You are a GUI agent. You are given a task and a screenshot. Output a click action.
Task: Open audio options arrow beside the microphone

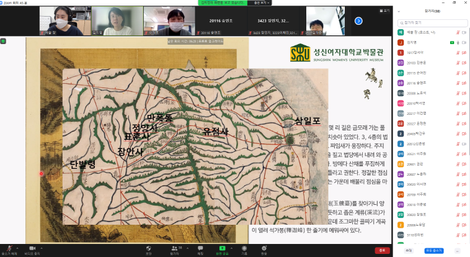tap(17, 248)
